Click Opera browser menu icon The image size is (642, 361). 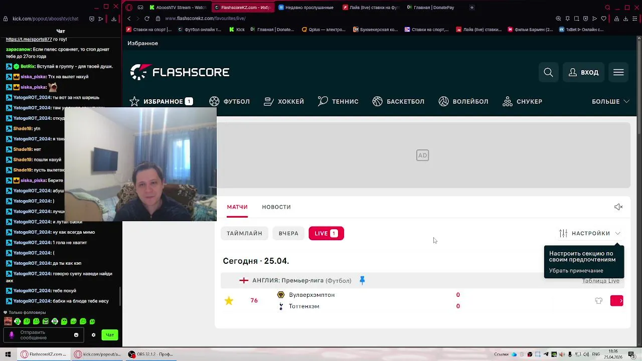pos(129,8)
